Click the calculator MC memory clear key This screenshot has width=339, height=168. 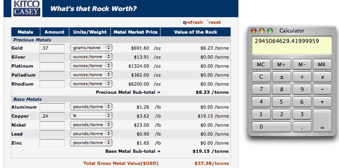[261, 64]
